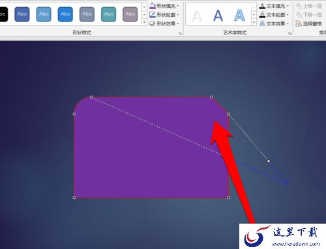Open the 形状样式 group dialog launcher
The height and width of the screenshot is (249, 326).
pos(180,33)
